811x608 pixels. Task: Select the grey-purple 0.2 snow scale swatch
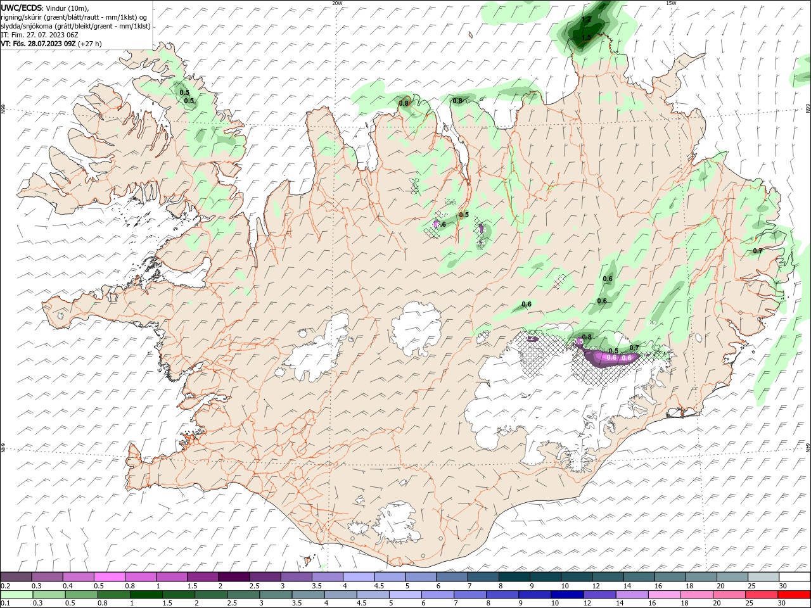coord(16,577)
